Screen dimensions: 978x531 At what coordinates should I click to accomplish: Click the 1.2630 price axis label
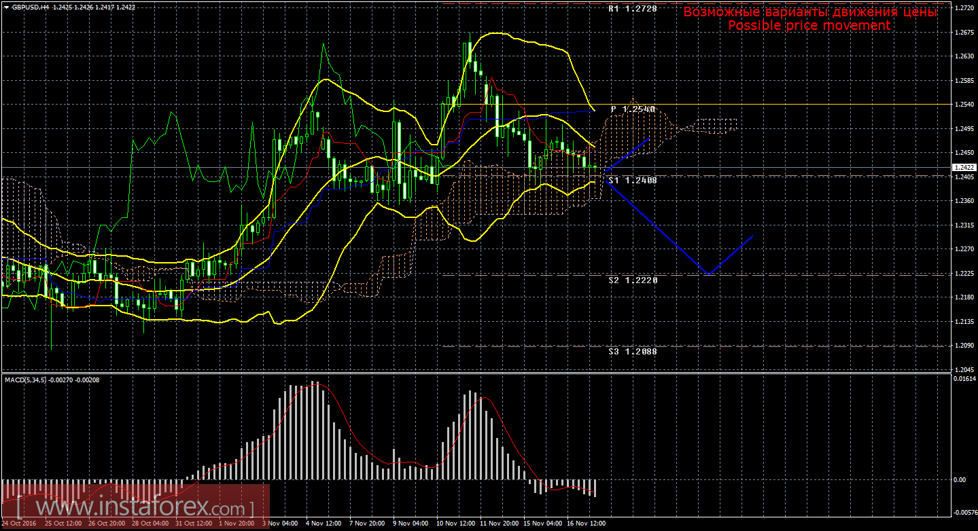coord(965,56)
